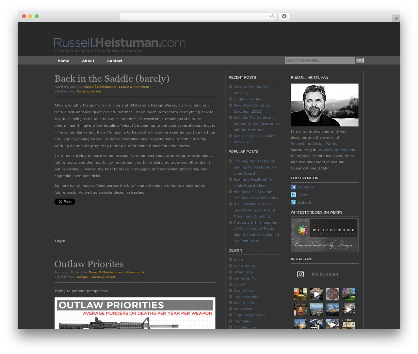Click the core77 design link
This screenshot has width=418, height=354.
pyautogui.click(x=240, y=284)
